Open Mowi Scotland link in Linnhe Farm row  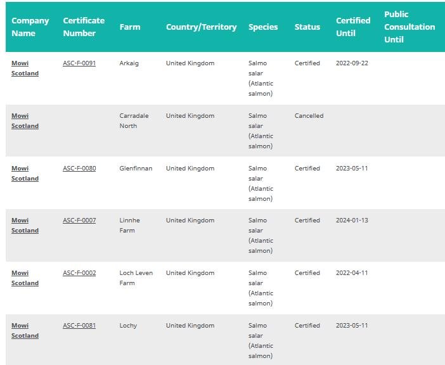click(25, 226)
